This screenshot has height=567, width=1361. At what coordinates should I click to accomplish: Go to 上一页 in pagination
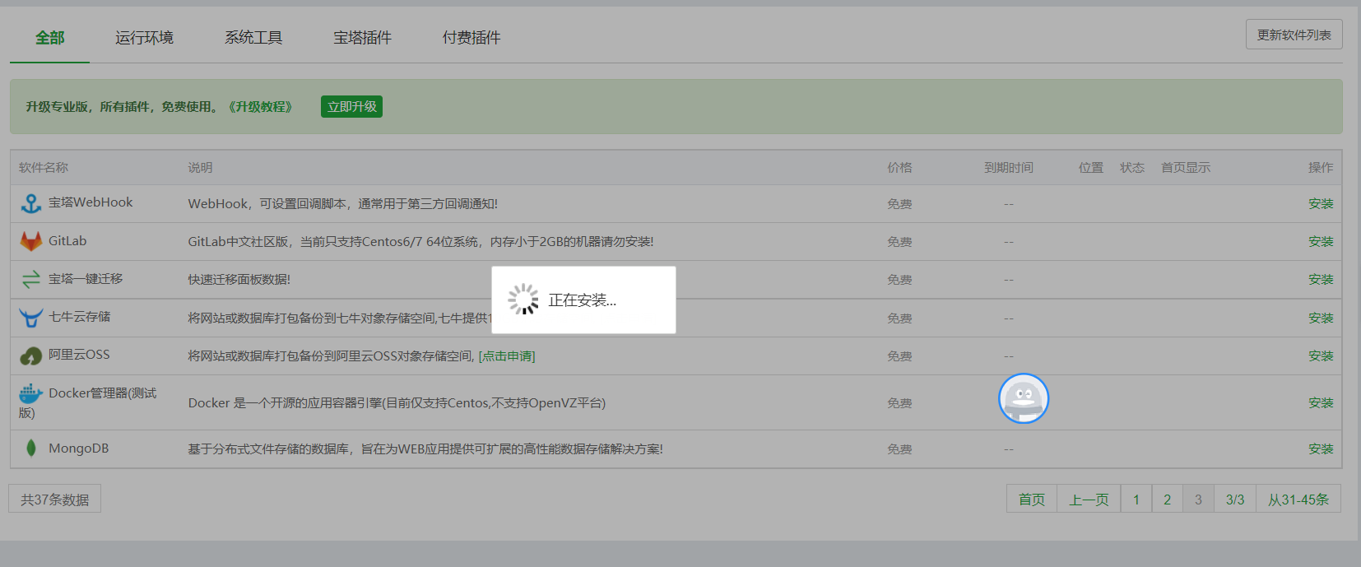tap(1089, 500)
